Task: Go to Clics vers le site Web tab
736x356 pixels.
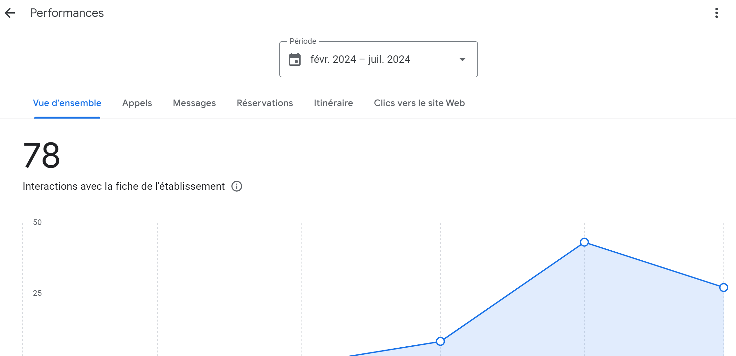Action: point(419,103)
